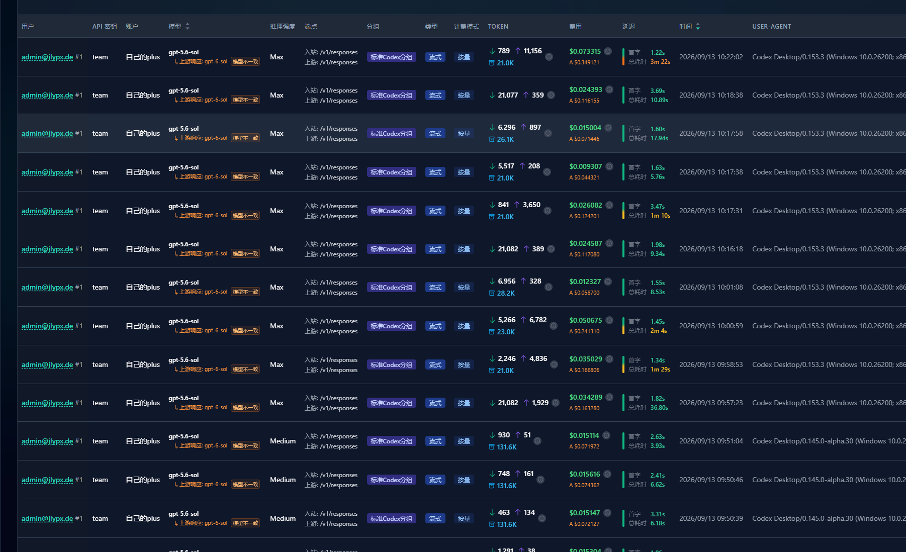This screenshot has width=906, height=552.
Task: Click the TOKEN column header
Action: [x=498, y=26]
